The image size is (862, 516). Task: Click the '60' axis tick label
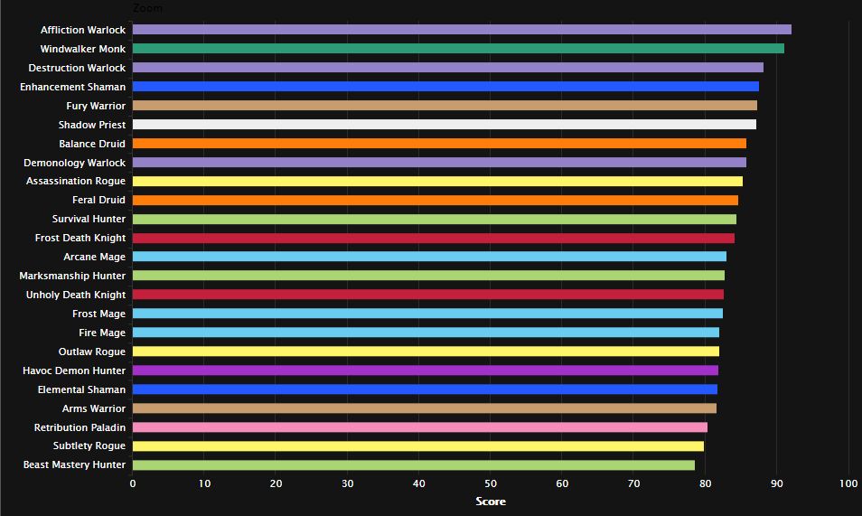point(562,483)
